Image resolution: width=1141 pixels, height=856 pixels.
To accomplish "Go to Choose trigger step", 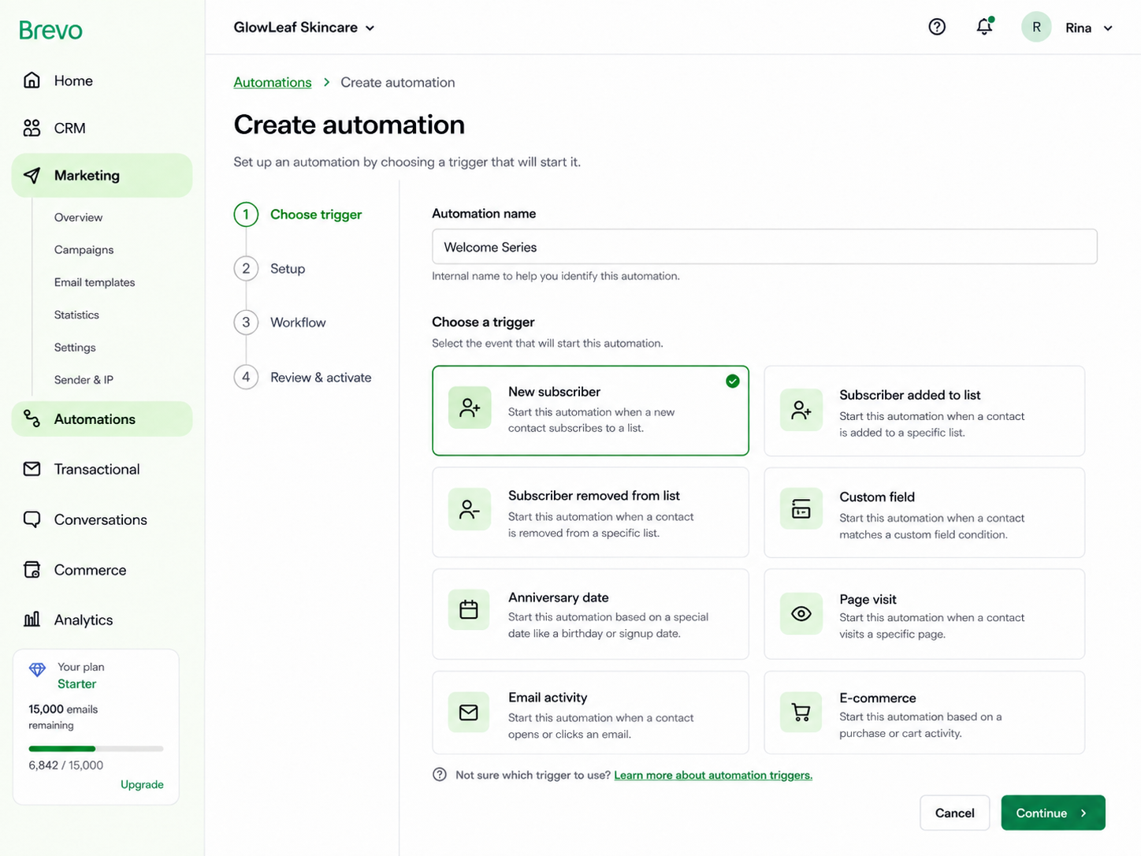I will [x=298, y=214].
